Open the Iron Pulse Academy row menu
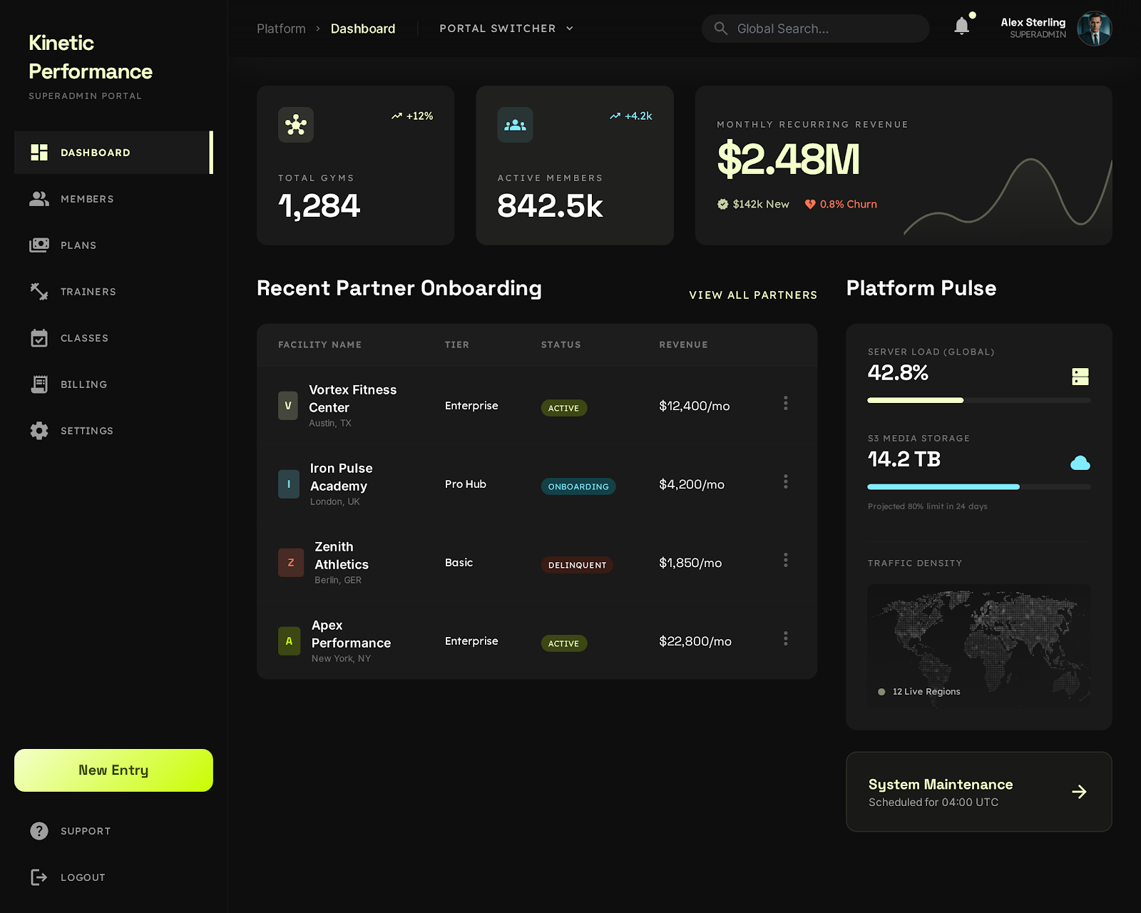 785,482
